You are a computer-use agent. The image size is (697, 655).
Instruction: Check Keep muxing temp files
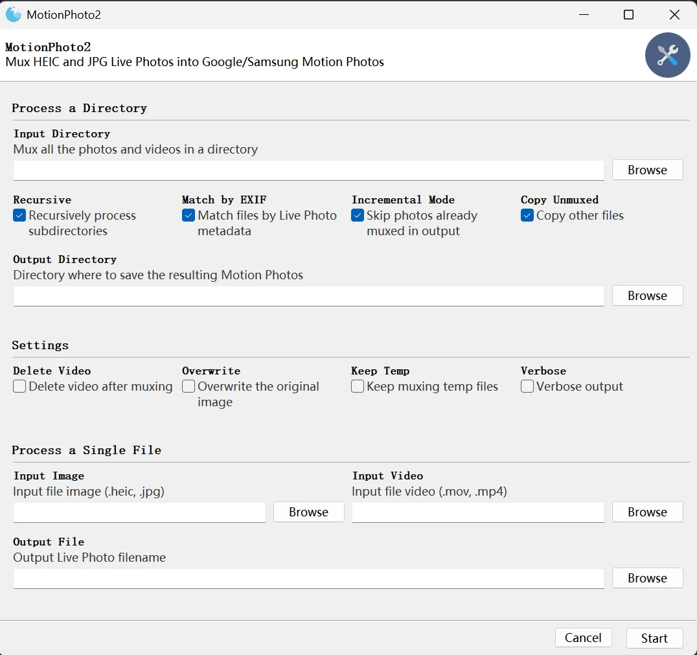tap(358, 387)
